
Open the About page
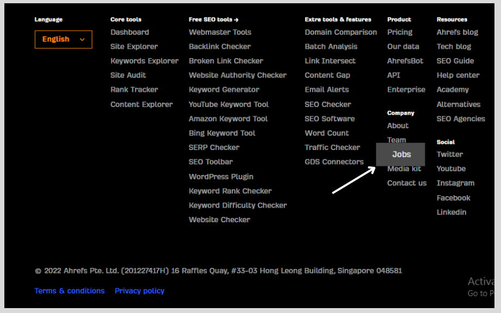pos(398,126)
